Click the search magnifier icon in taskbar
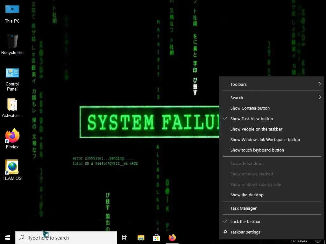Screen dimensions: 326x244 (x=22, y=238)
